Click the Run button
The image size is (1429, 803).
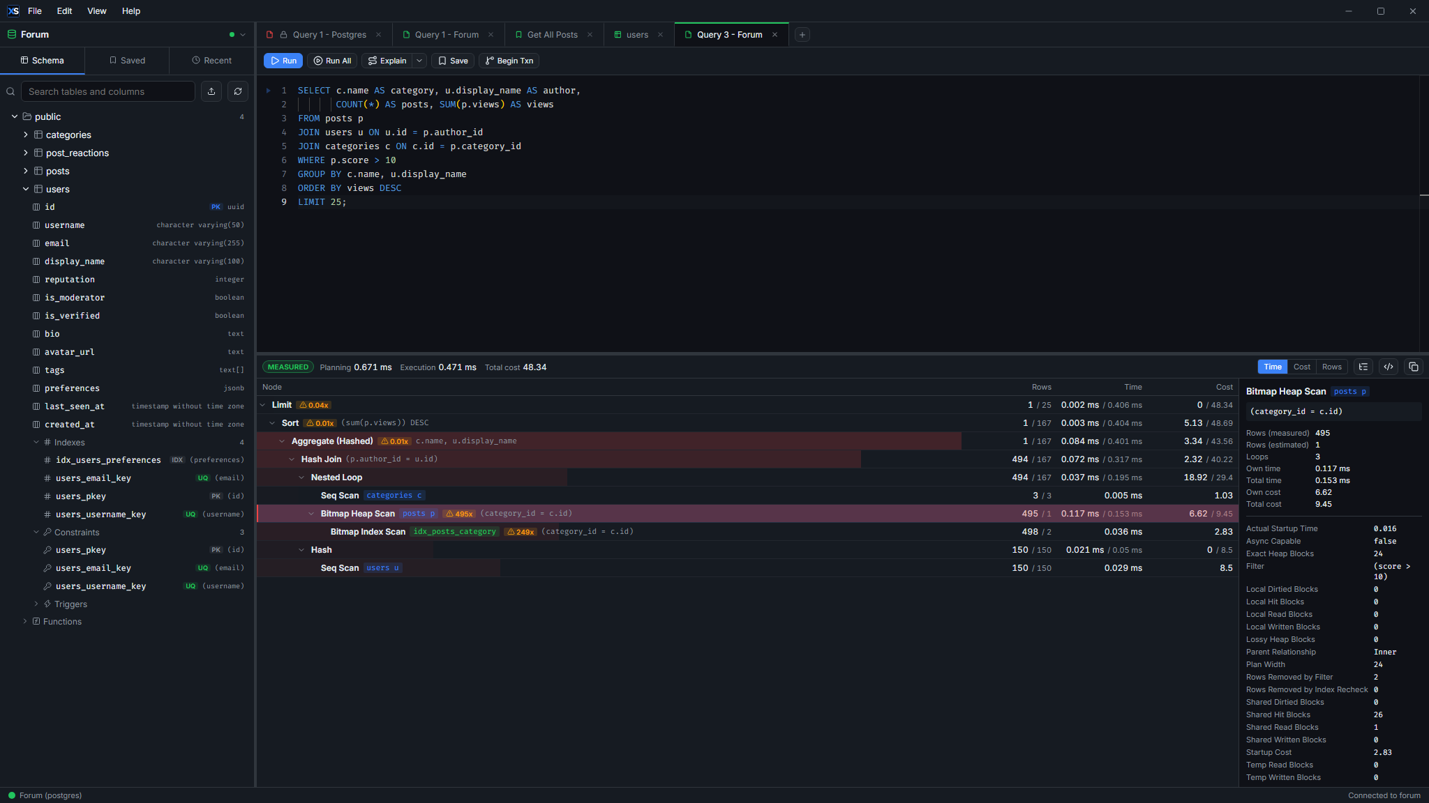tap(283, 61)
